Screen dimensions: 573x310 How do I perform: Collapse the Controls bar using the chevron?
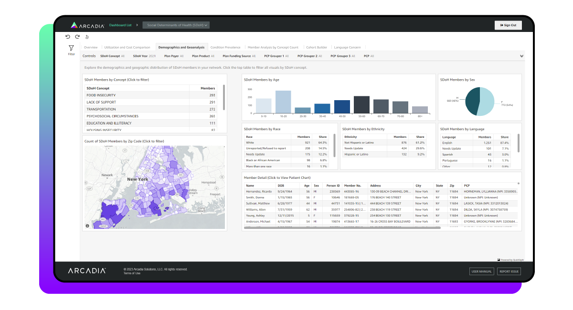tap(521, 55)
